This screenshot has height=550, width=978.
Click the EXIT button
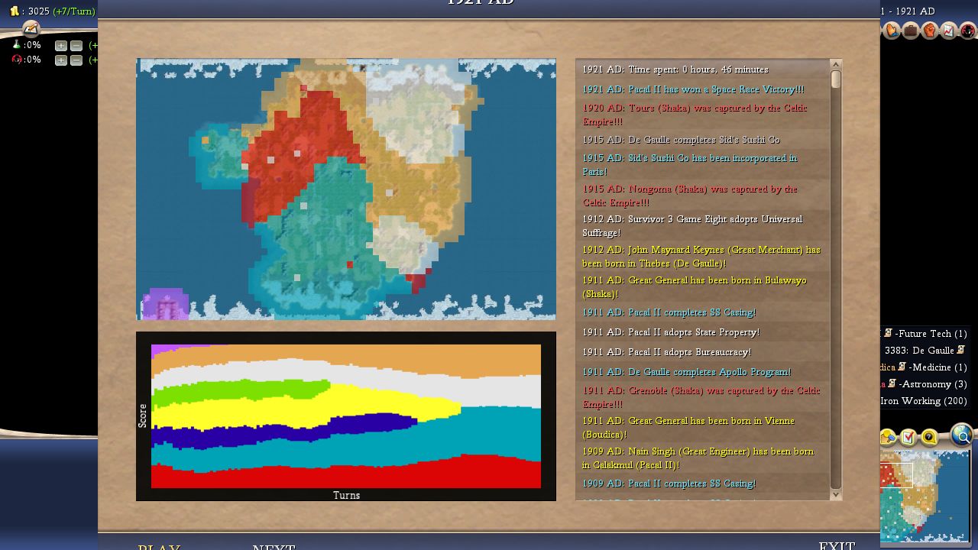[x=837, y=545]
